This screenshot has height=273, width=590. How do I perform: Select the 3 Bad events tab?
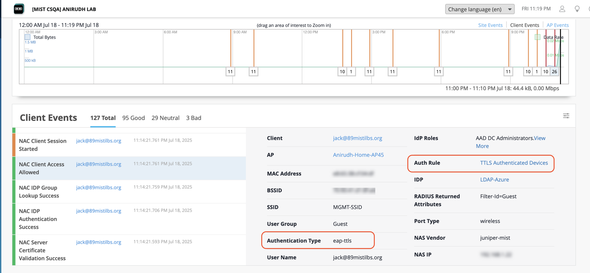coord(193,118)
